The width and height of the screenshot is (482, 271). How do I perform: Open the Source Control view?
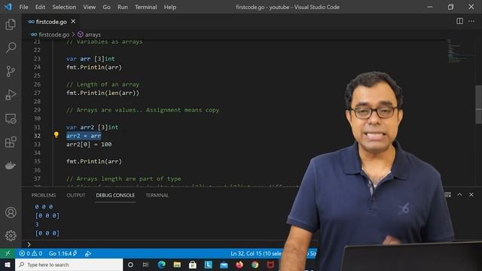pyautogui.click(x=11, y=72)
